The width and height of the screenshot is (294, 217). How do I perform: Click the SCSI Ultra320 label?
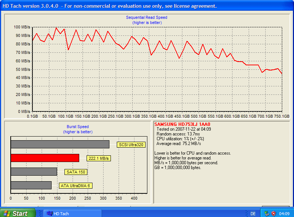tap(131, 145)
